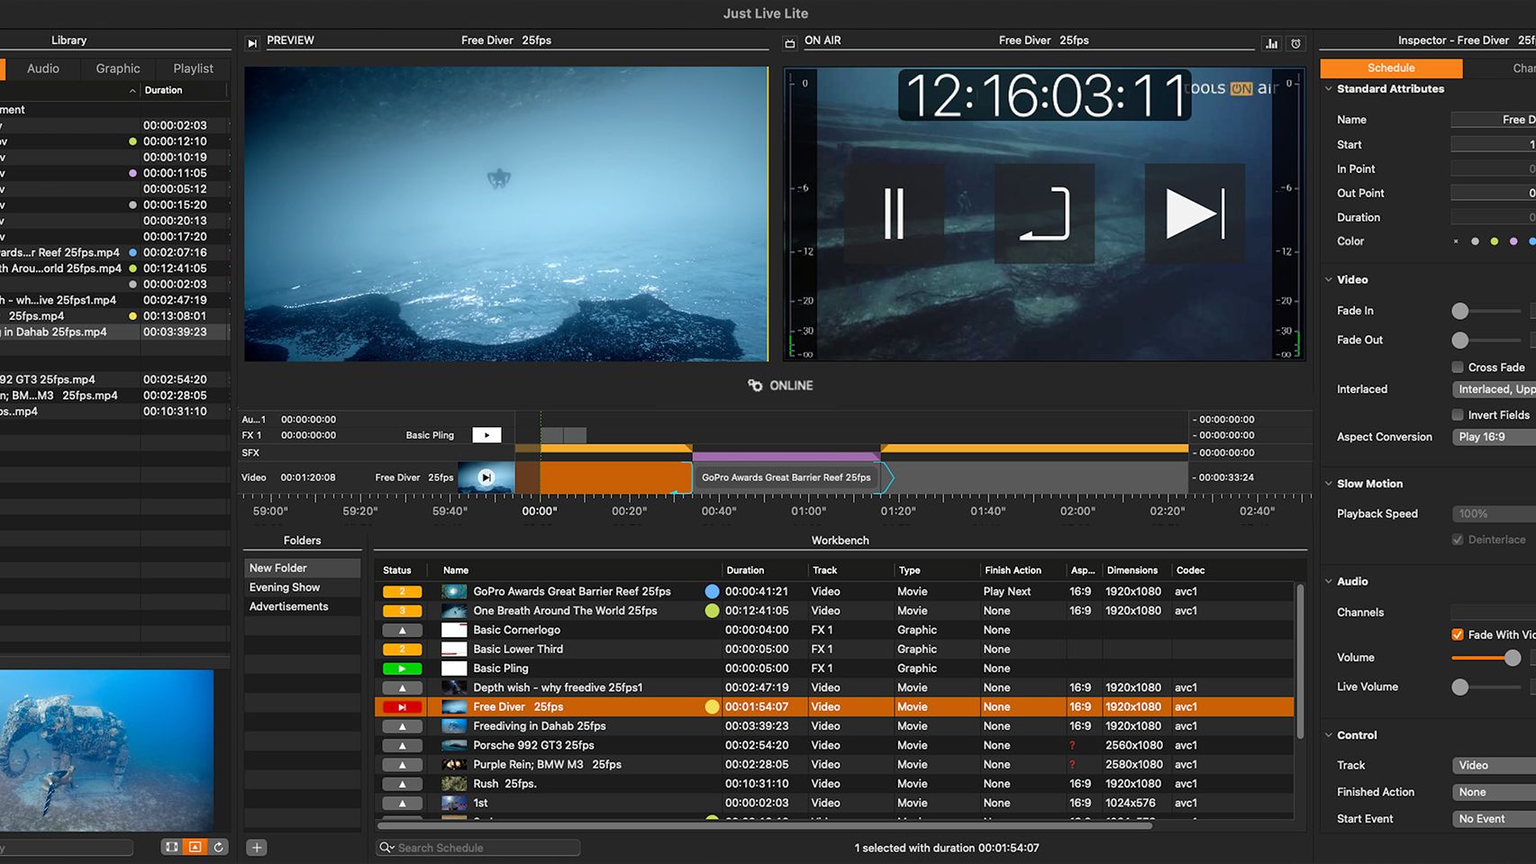Screen dimensions: 1536x864
Task: Select the Evening Show folder
Action: (x=285, y=587)
